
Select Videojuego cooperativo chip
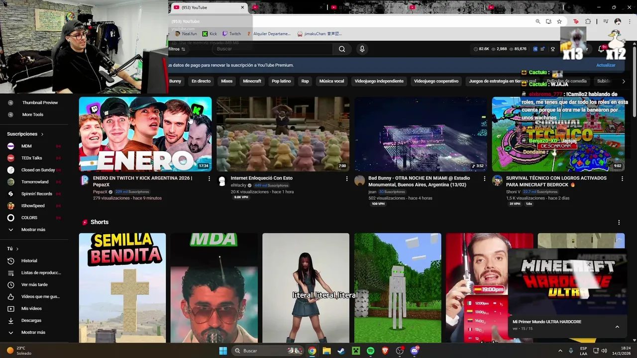pyautogui.click(x=436, y=81)
